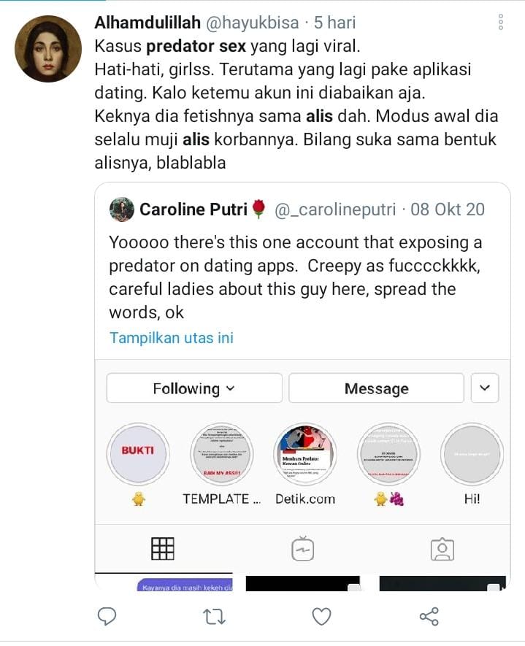Expand suggested accounts chevron button
Screen dimensions: 525x646
(x=485, y=388)
